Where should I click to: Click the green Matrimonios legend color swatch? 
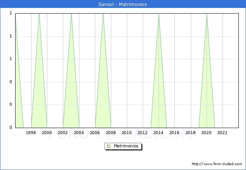pos(109,146)
